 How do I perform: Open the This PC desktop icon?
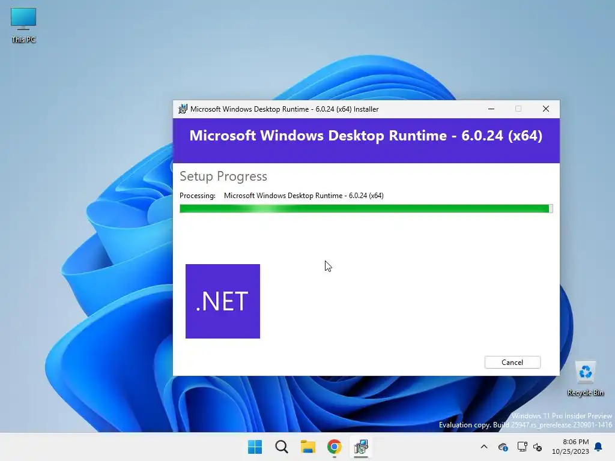(23, 25)
